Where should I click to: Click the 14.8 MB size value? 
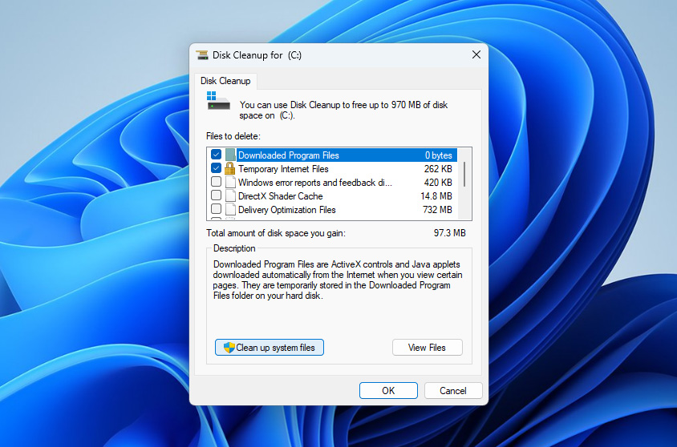436,196
